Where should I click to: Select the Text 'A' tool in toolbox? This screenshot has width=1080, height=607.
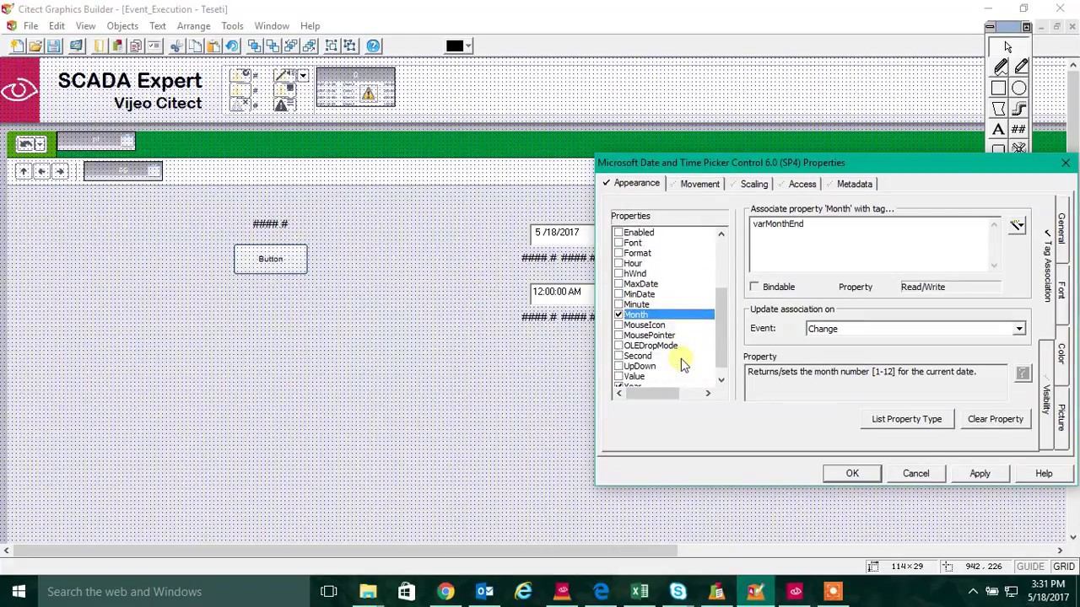(1000, 129)
